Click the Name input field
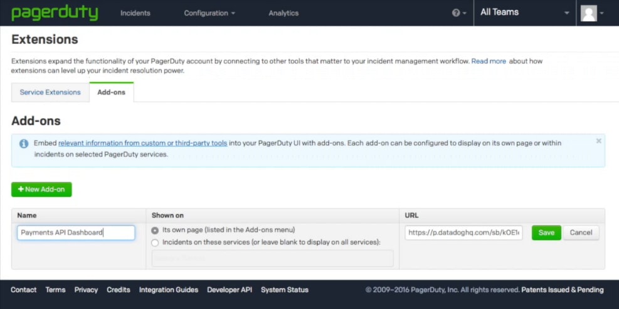Viewport: 619px width, 309px height. (x=76, y=233)
